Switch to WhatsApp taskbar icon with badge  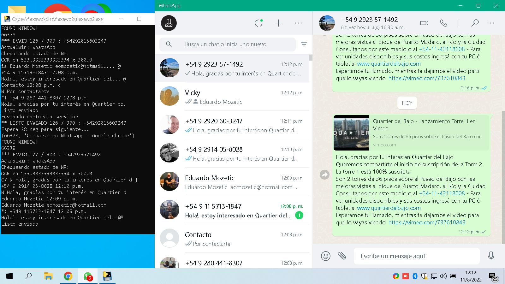click(x=88, y=276)
